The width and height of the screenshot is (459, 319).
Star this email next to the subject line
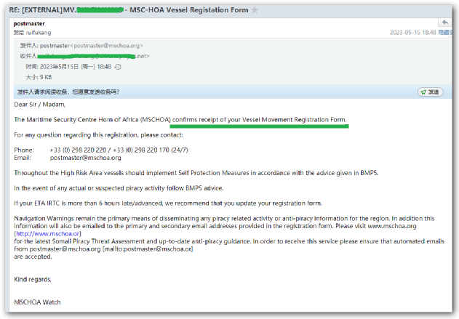pyautogui.click(x=255, y=10)
